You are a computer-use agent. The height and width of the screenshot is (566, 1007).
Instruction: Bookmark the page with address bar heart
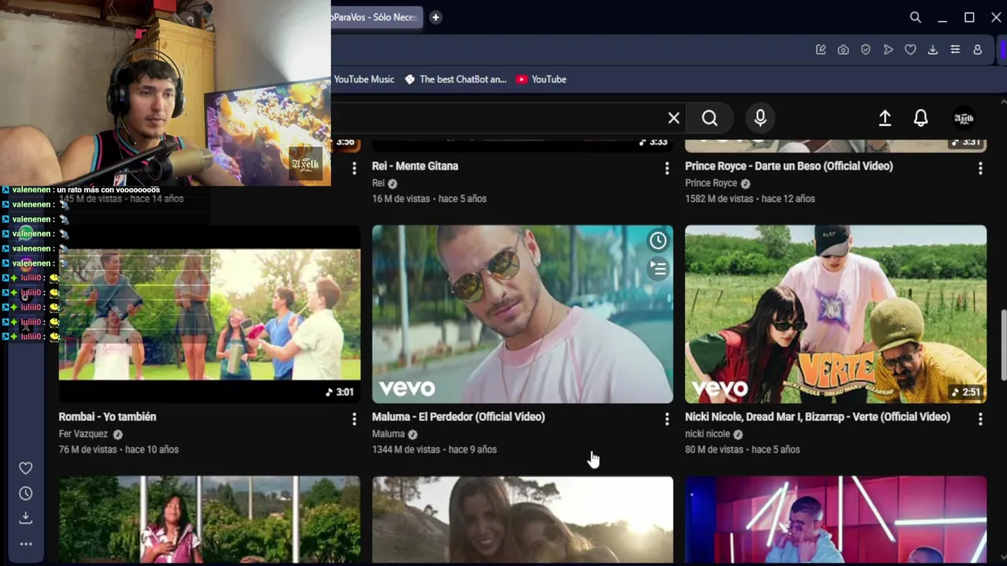coord(910,50)
